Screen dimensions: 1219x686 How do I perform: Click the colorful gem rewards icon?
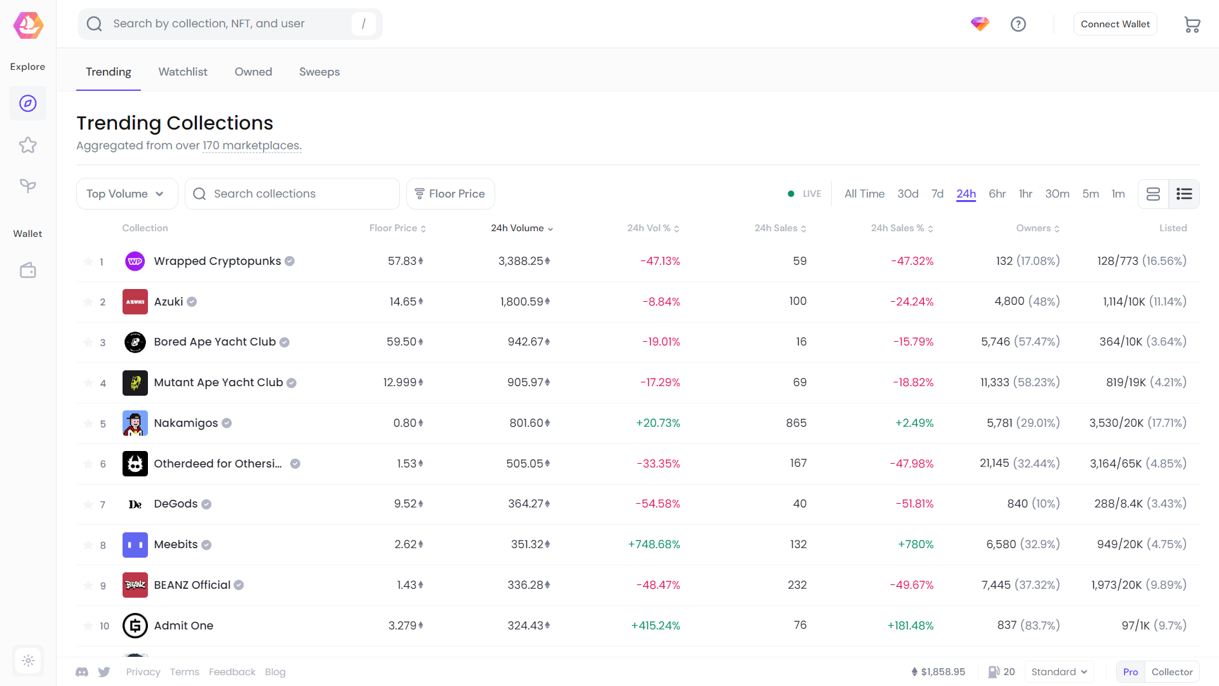(980, 24)
